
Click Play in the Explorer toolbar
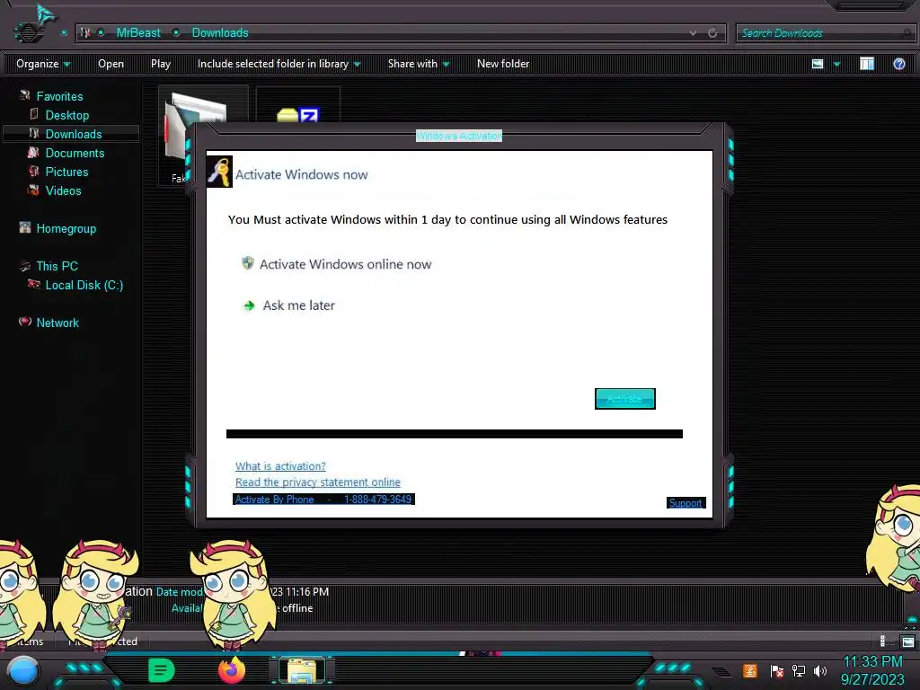(160, 64)
